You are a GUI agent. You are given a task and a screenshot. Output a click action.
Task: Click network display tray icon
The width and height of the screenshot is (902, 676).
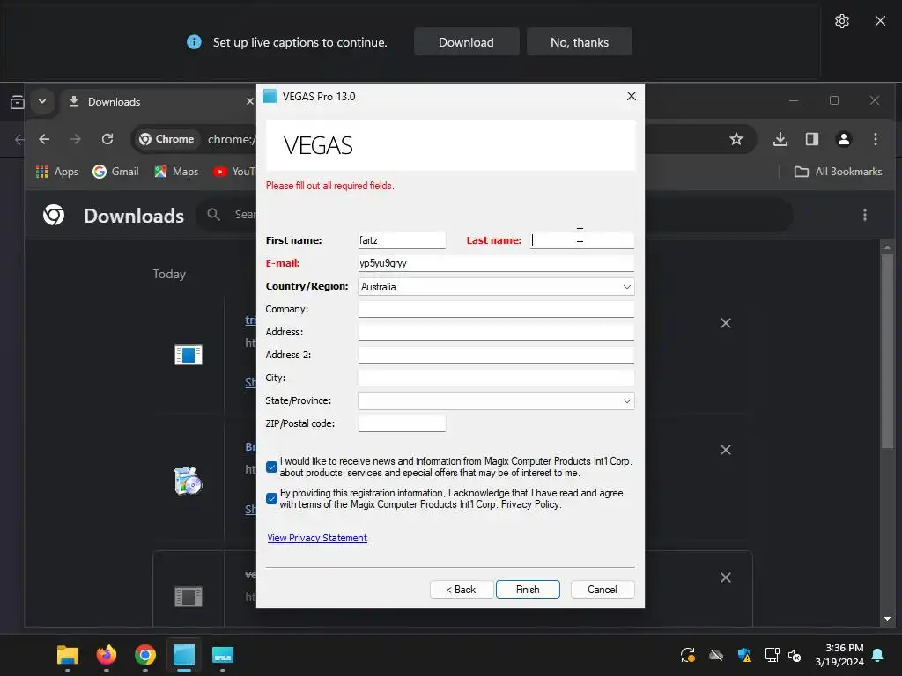[x=772, y=655]
